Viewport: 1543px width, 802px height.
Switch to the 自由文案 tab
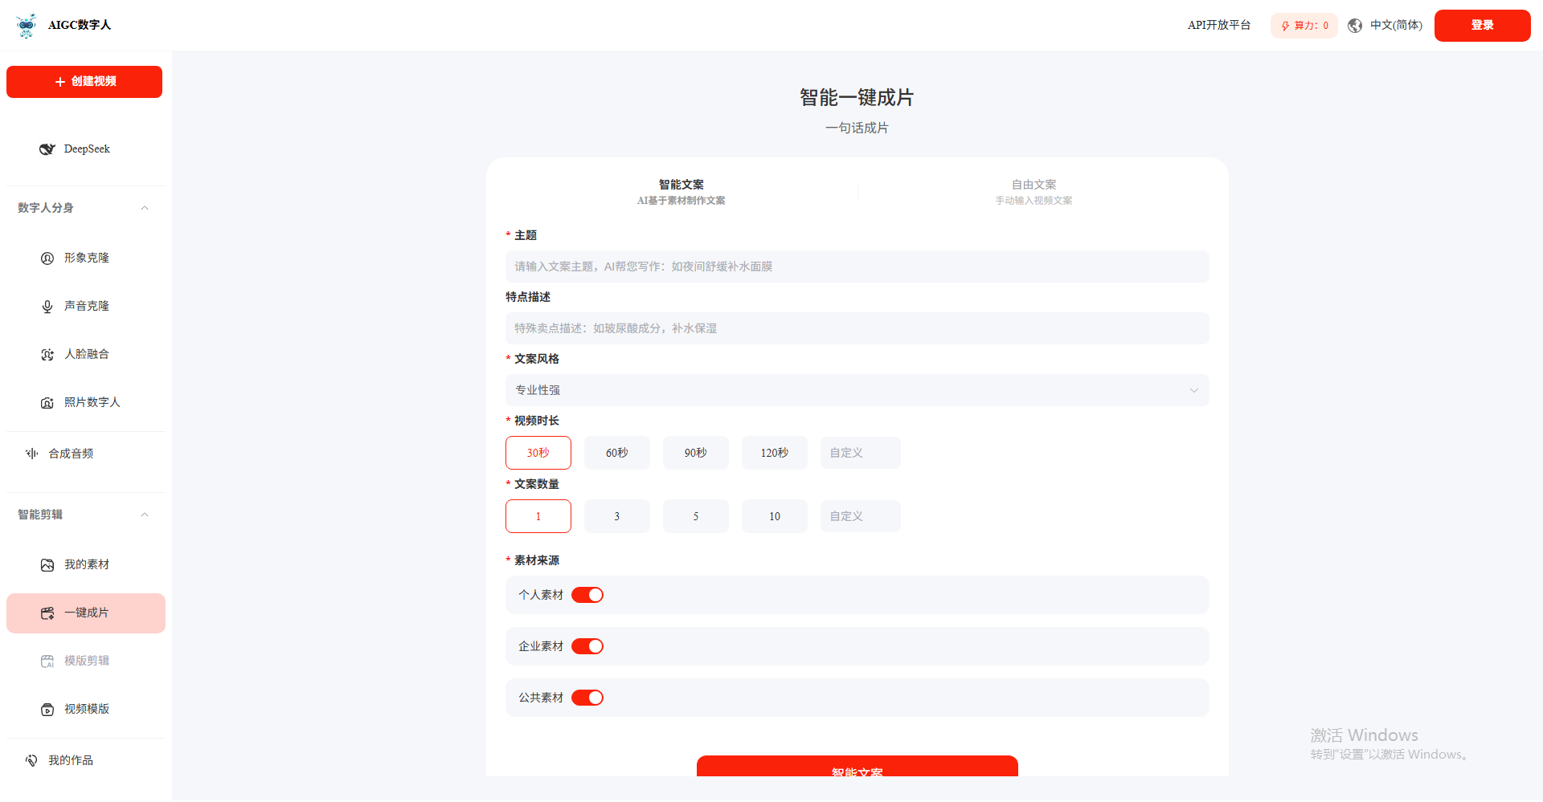point(1033,192)
